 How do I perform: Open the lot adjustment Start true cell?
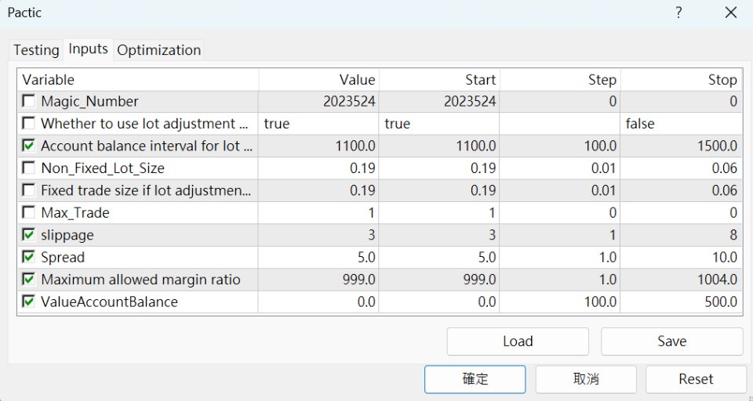(x=439, y=124)
